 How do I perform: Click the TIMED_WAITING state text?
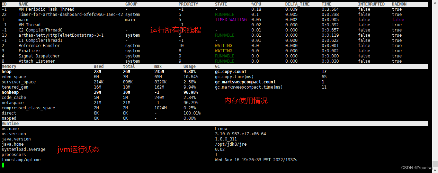pos(231,20)
